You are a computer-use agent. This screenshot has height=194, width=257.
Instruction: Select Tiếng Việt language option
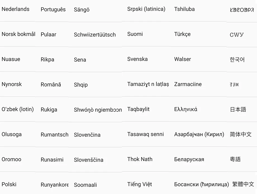(x=140, y=184)
